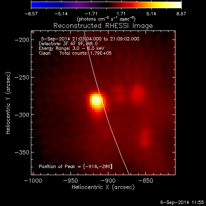
Task: Click the bright yellow peak source
Action: [x=96, y=100]
